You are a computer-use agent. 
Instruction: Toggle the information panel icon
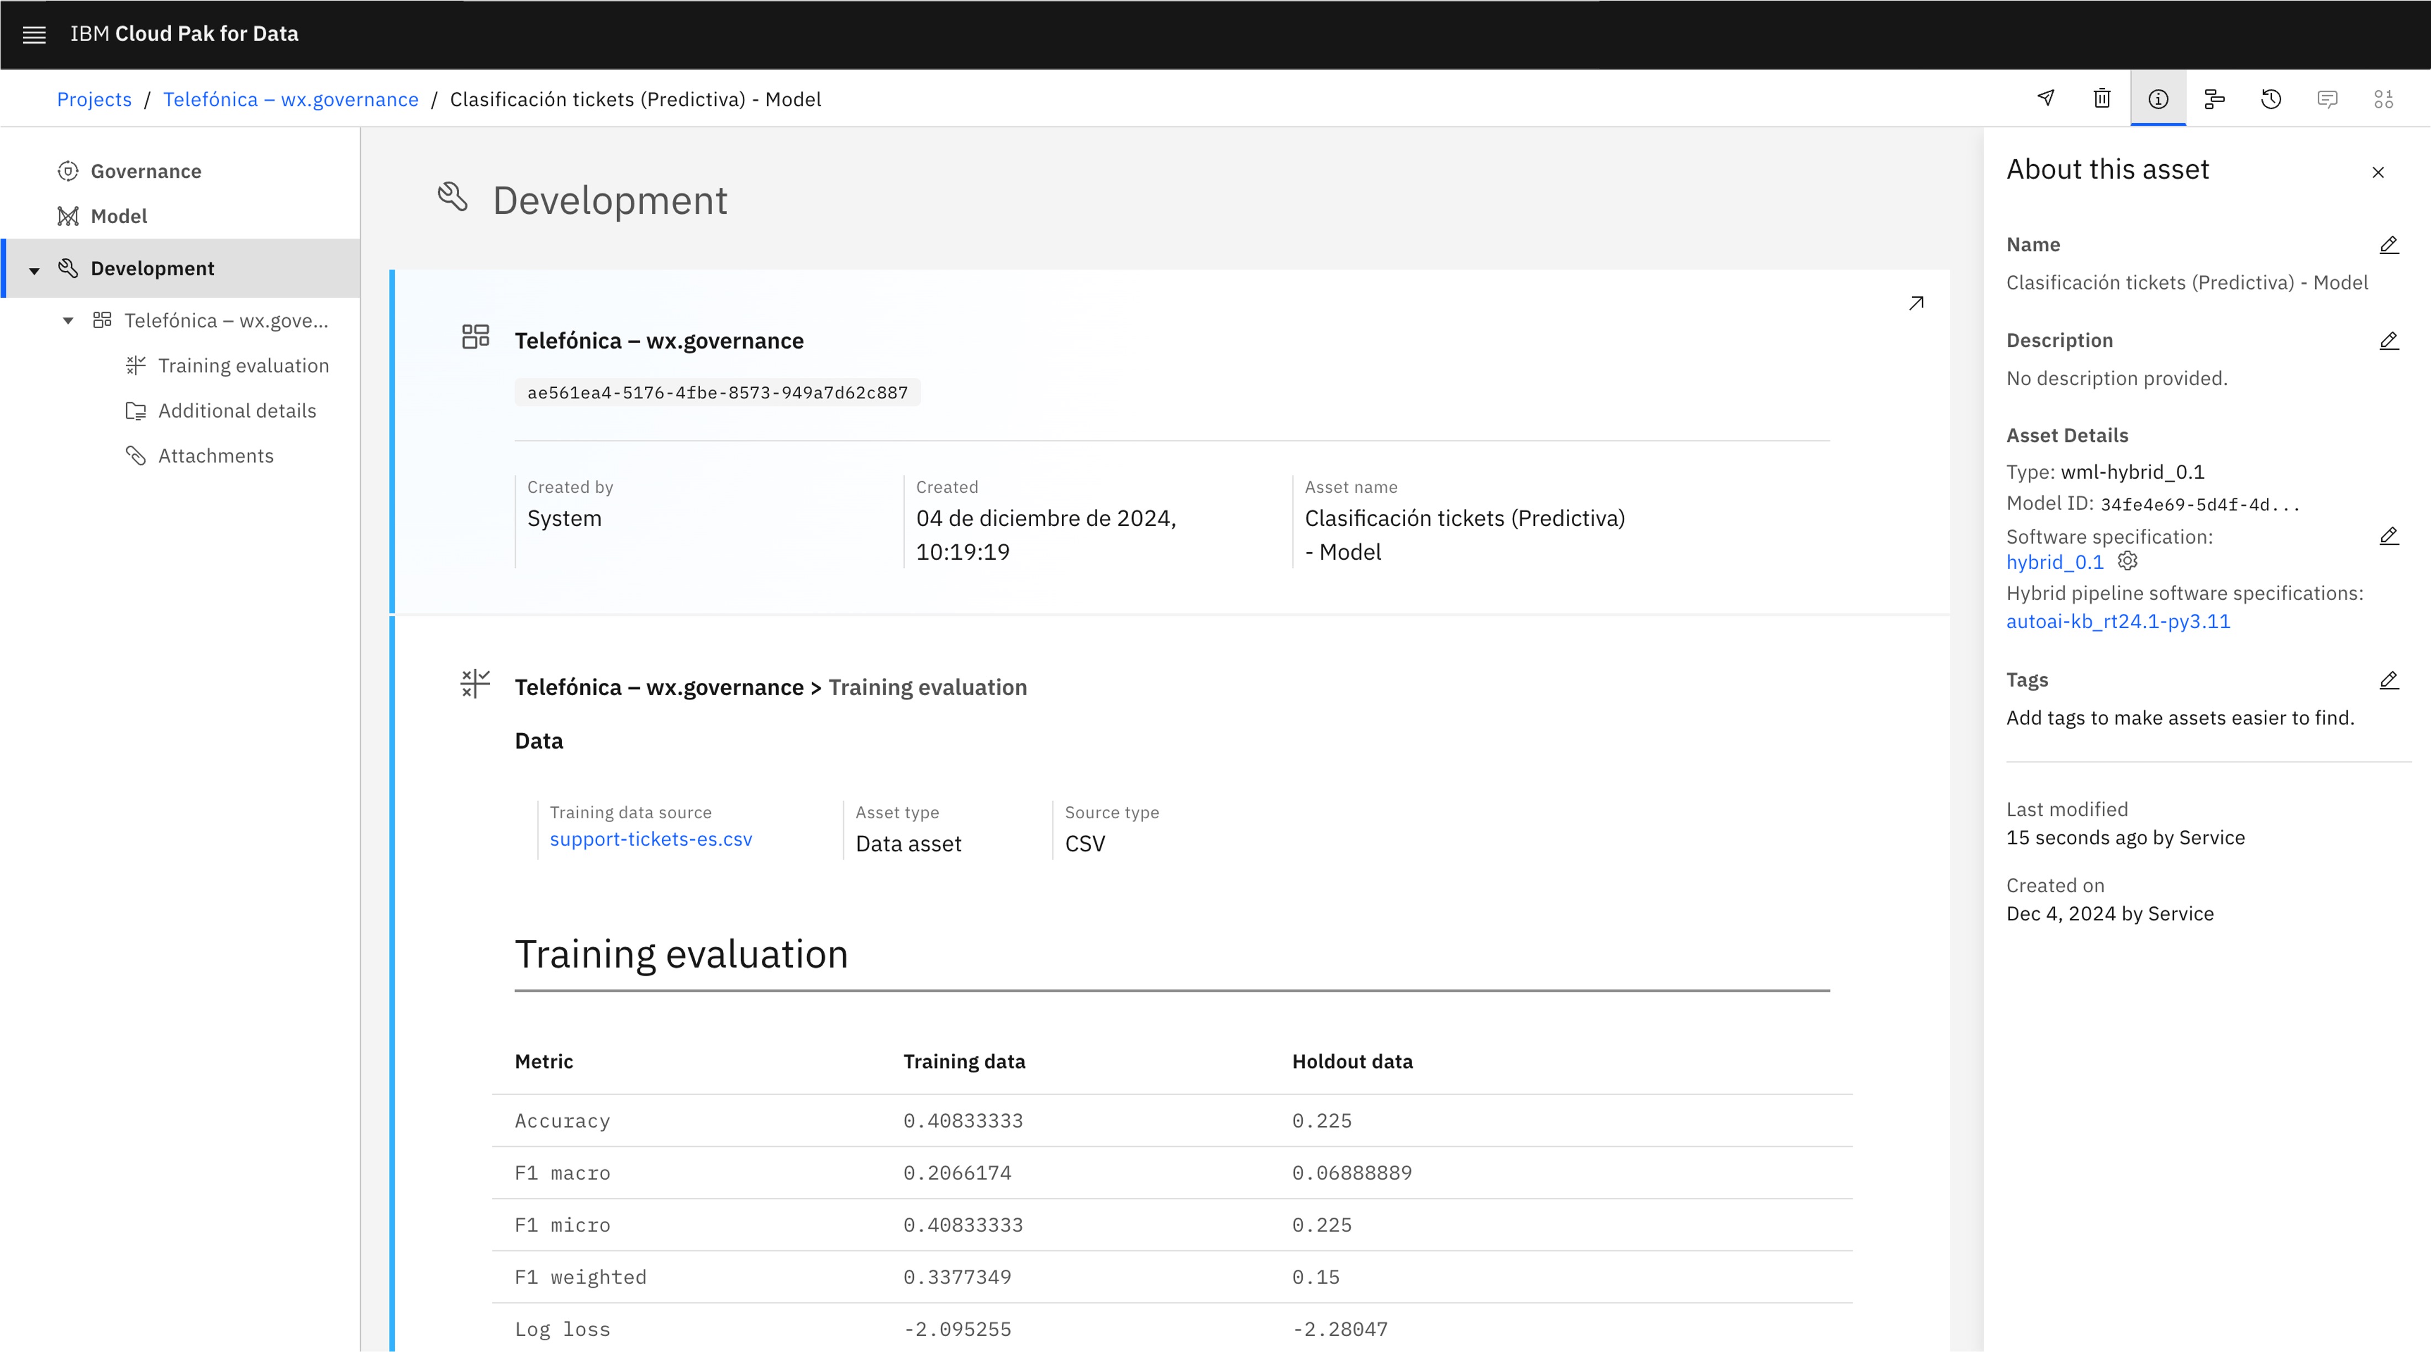(x=2158, y=98)
